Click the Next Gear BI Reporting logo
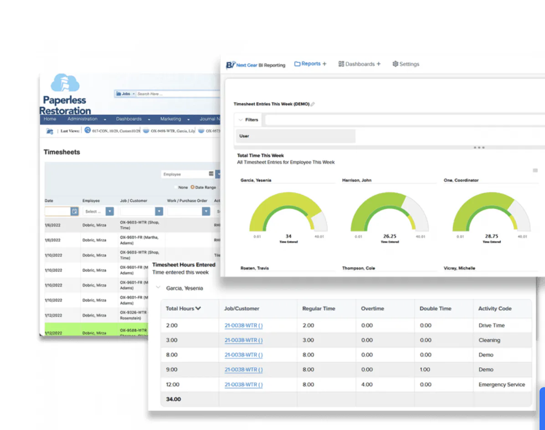Image resolution: width=545 pixels, height=430 pixels. (x=256, y=65)
